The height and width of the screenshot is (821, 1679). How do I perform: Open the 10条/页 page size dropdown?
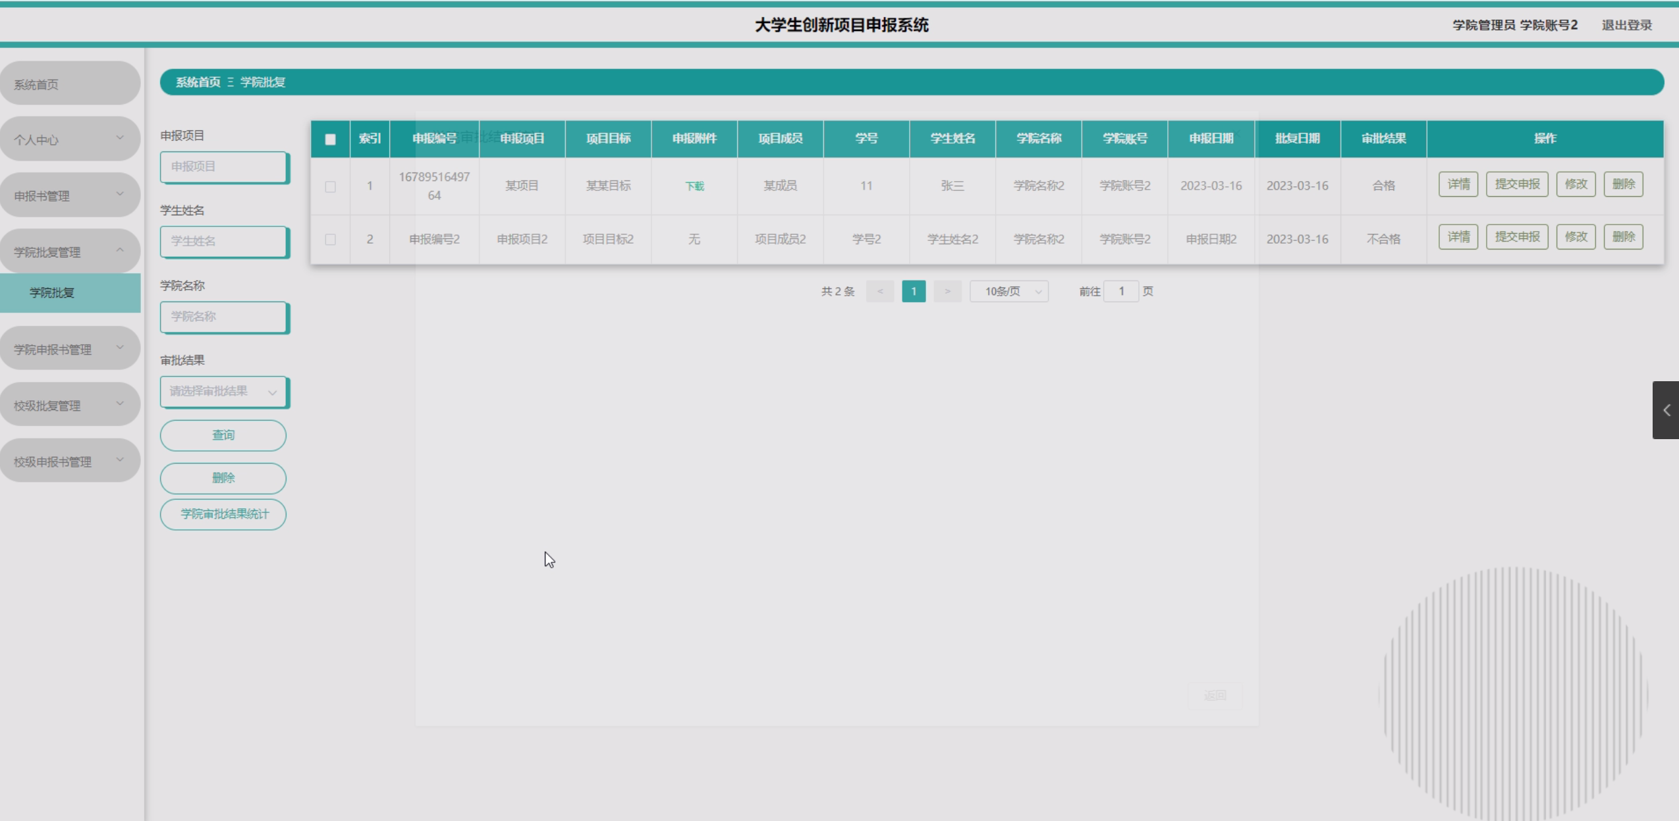pyautogui.click(x=1008, y=291)
